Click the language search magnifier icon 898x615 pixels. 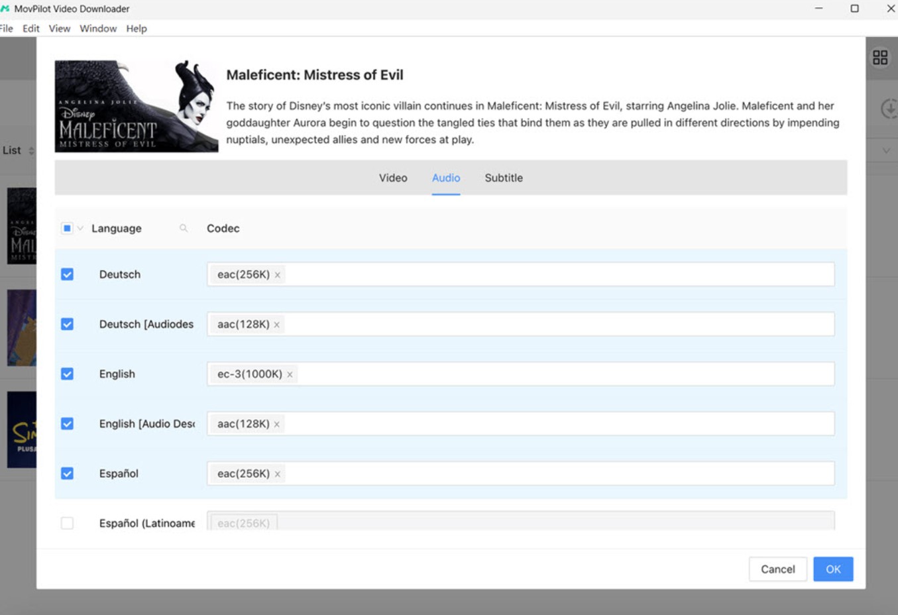(x=184, y=228)
